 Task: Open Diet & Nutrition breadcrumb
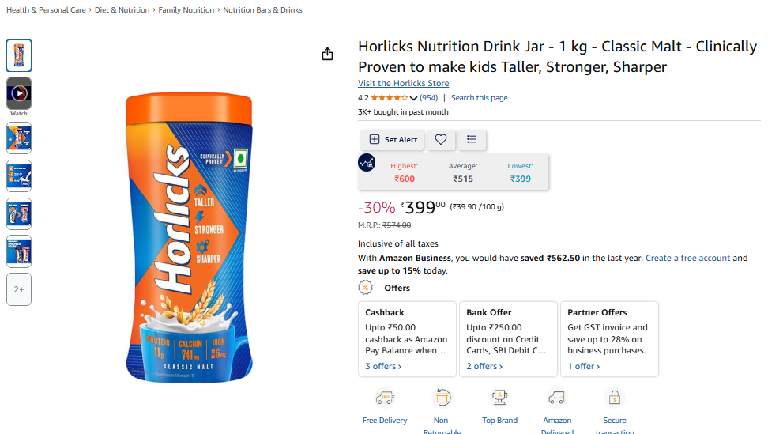click(122, 10)
